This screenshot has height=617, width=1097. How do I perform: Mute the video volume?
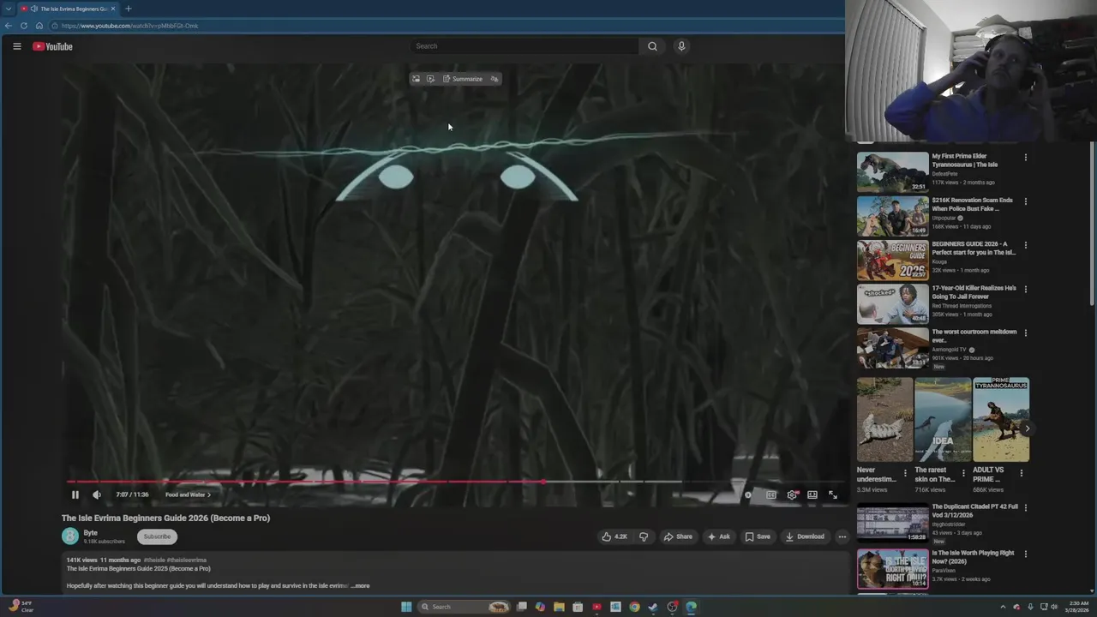click(x=97, y=494)
